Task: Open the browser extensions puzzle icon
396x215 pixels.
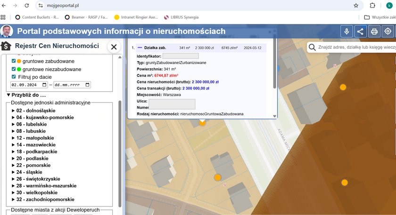Action: (x=372, y=5)
